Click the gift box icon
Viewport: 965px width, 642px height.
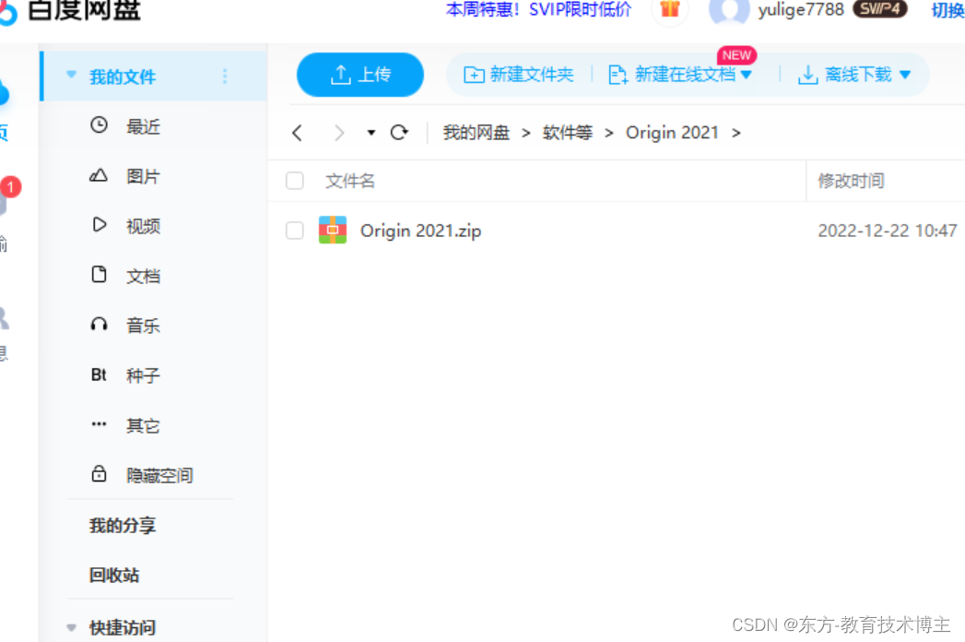tap(669, 9)
